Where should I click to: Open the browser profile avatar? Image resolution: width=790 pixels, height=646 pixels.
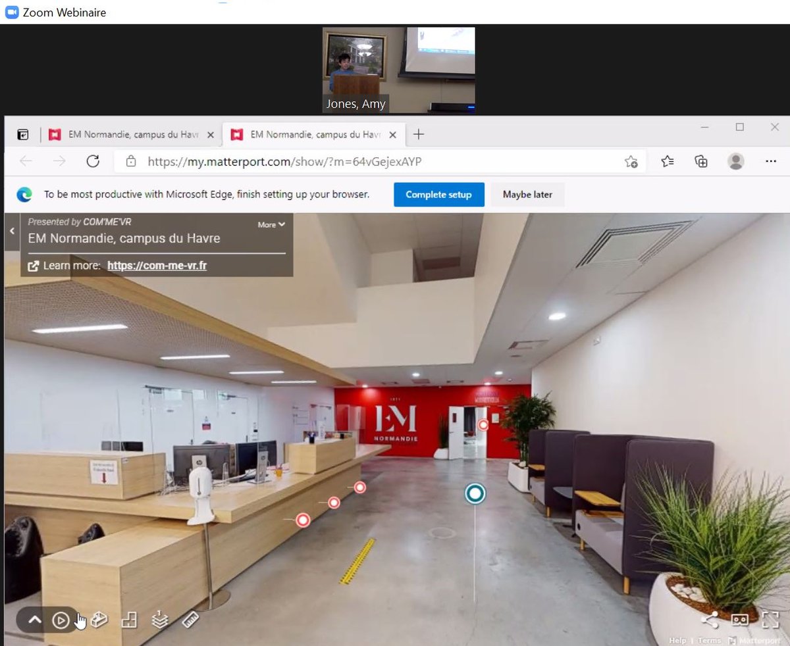point(736,161)
